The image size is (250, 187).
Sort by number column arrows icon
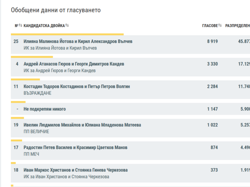click(20, 25)
